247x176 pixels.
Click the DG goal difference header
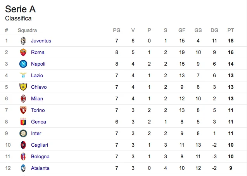point(214,30)
